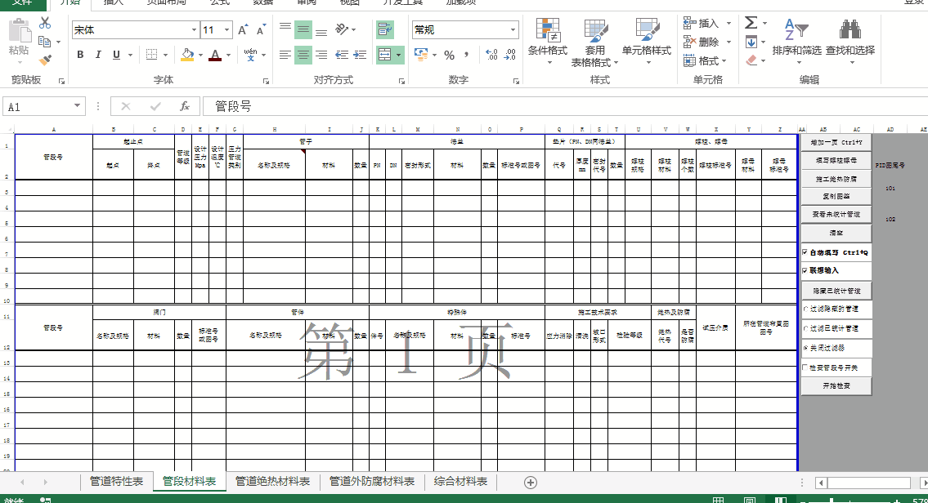Decrease font size with small A

[260, 30]
